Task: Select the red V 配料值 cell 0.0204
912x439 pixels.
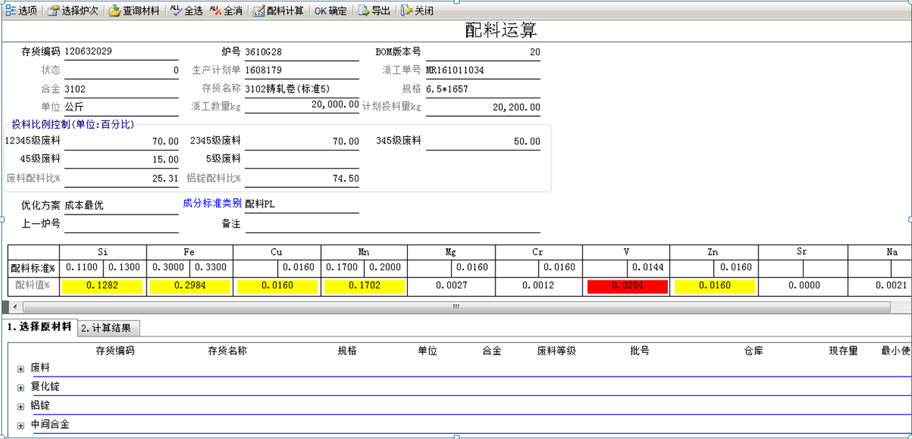Action: (x=626, y=286)
